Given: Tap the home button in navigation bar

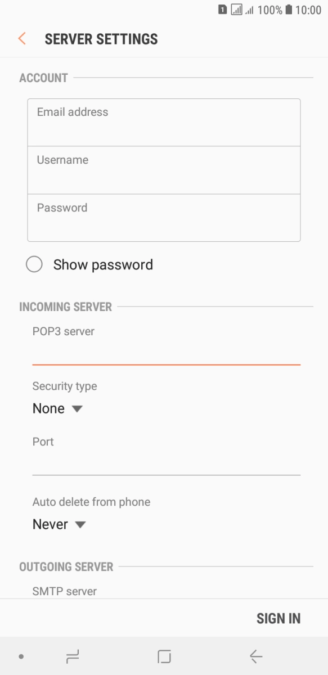Looking at the screenshot, I should pos(164,656).
